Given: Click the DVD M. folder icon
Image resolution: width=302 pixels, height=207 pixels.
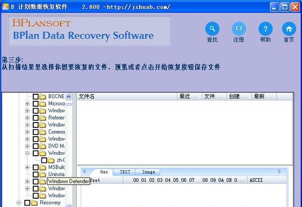Looking at the screenshot, I should pyautogui.click(x=43, y=146).
